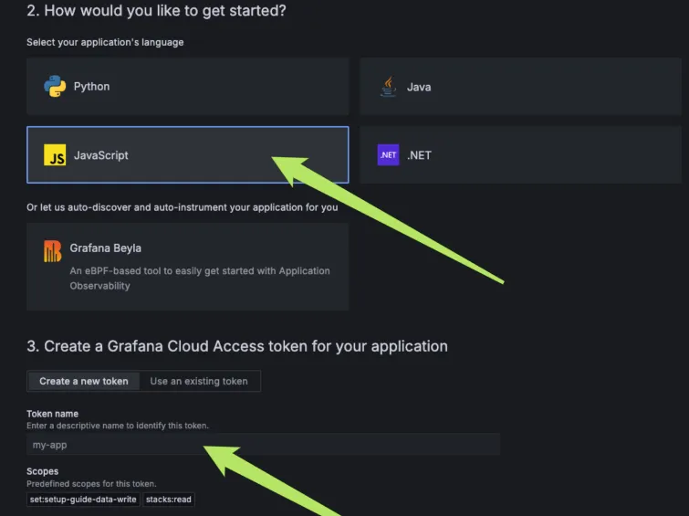Click the Python snake logo icon
689x516 pixels.
coord(55,87)
